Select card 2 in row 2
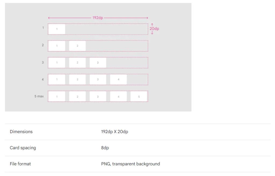The image size is (275, 176). 77,46
